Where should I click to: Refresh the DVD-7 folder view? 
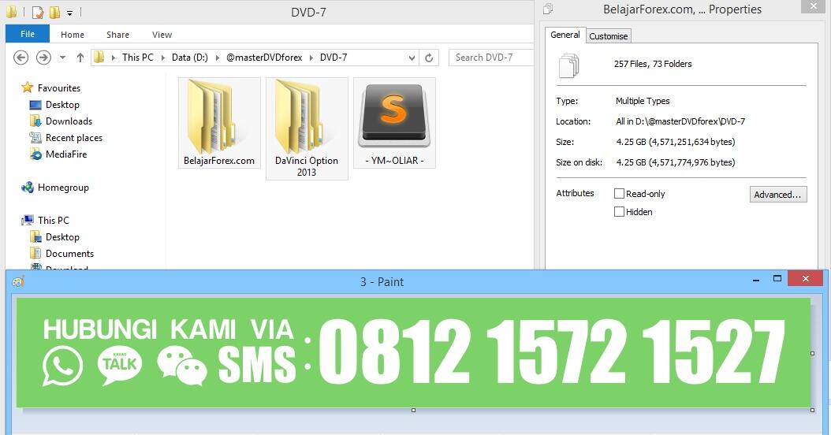(429, 58)
